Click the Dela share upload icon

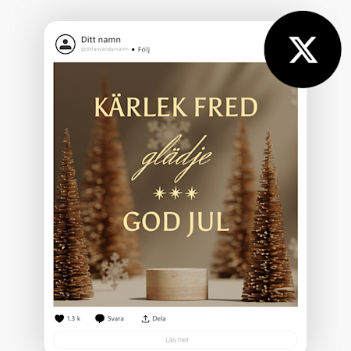coord(145,319)
